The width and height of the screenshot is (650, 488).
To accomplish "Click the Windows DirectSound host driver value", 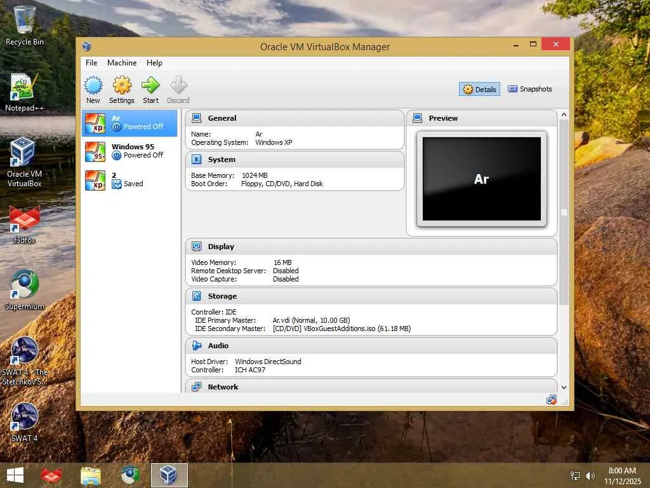I will click(269, 362).
